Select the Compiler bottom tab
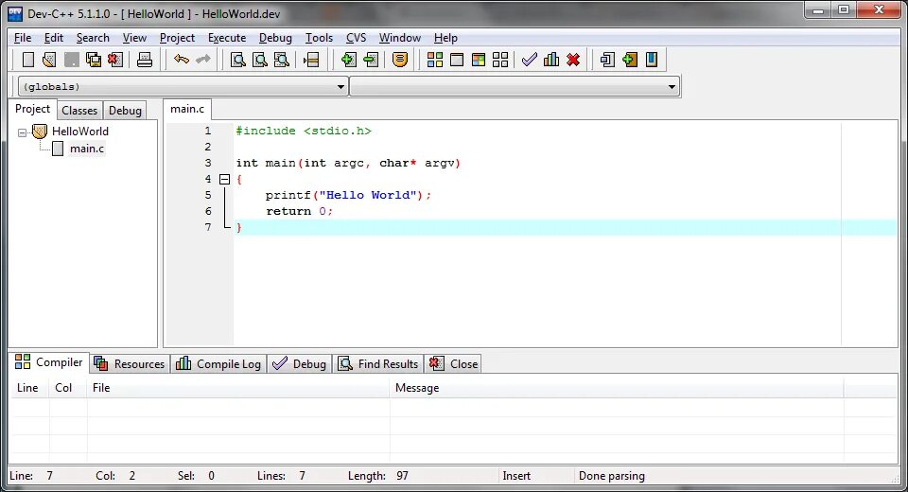 coord(48,362)
